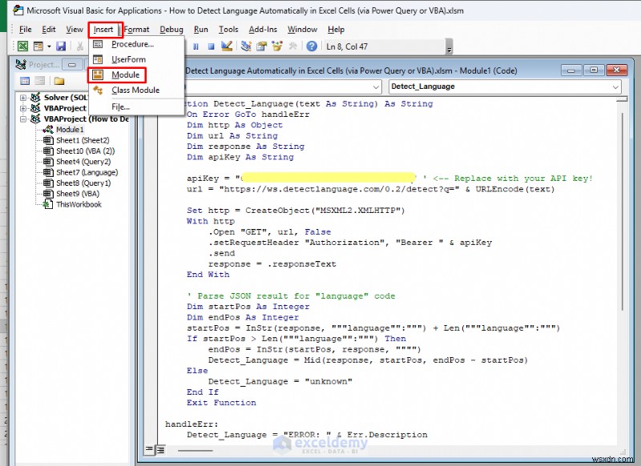Select Sheet7 (Language) in project tree
641x466 pixels.
click(87, 172)
